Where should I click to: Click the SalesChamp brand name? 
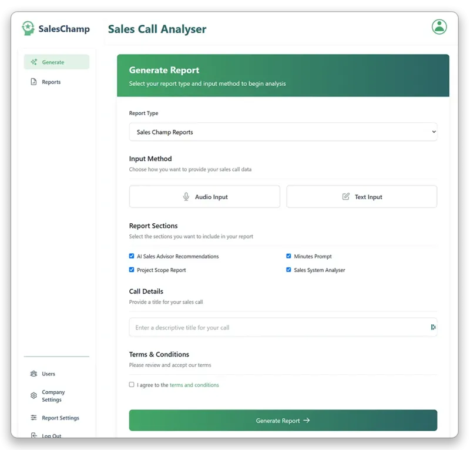pyautogui.click(x=64, y=29)
